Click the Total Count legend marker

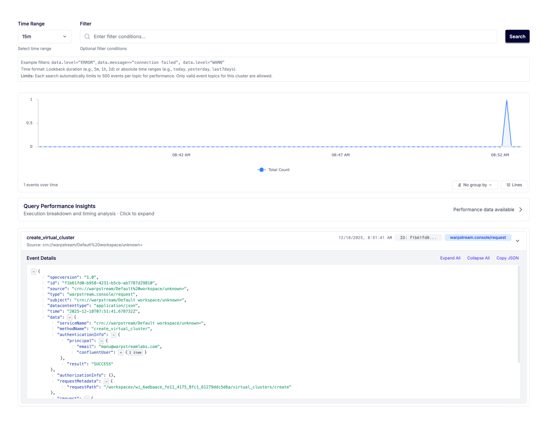(x=261, y=170)
